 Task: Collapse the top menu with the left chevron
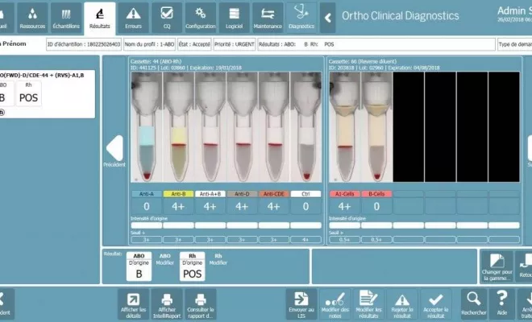tap(328, 17)
